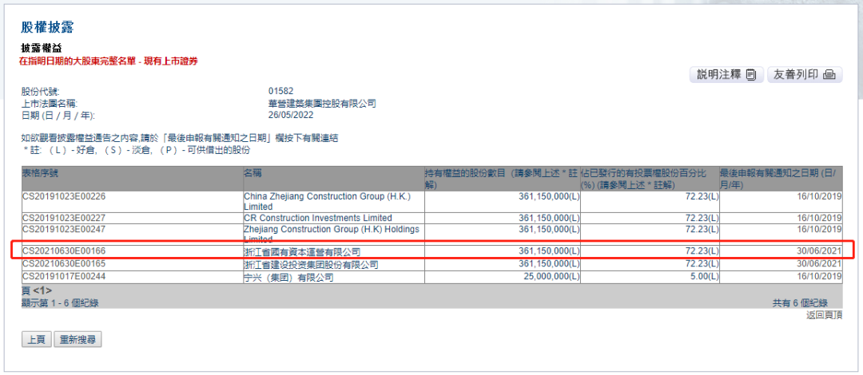Open the 16/10/2019 date in 宁兴 row
Image resolution: width=863 pixels, height=375 pixels.
(821, 277)
